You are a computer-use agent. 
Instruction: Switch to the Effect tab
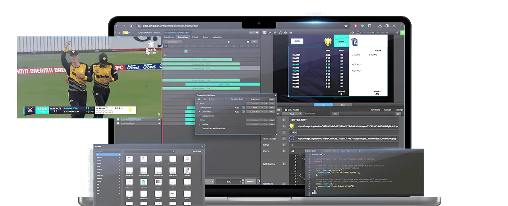(x=195, y=37)
